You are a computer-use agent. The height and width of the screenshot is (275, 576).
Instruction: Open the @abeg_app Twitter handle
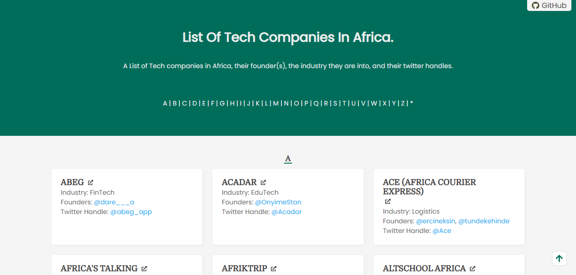tap(131, 212)
